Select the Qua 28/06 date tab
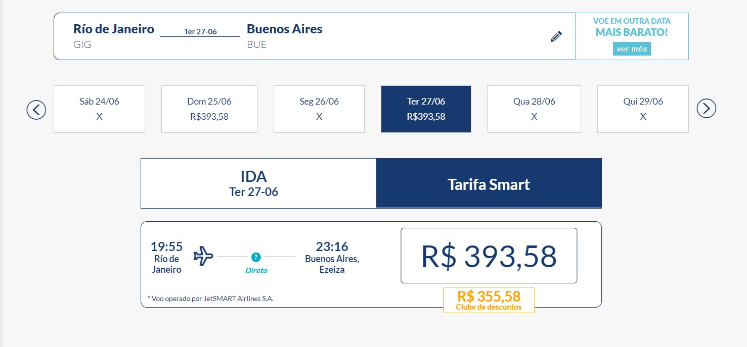The width and height of the screenshot is (747, 347). [x=534, y=109]
